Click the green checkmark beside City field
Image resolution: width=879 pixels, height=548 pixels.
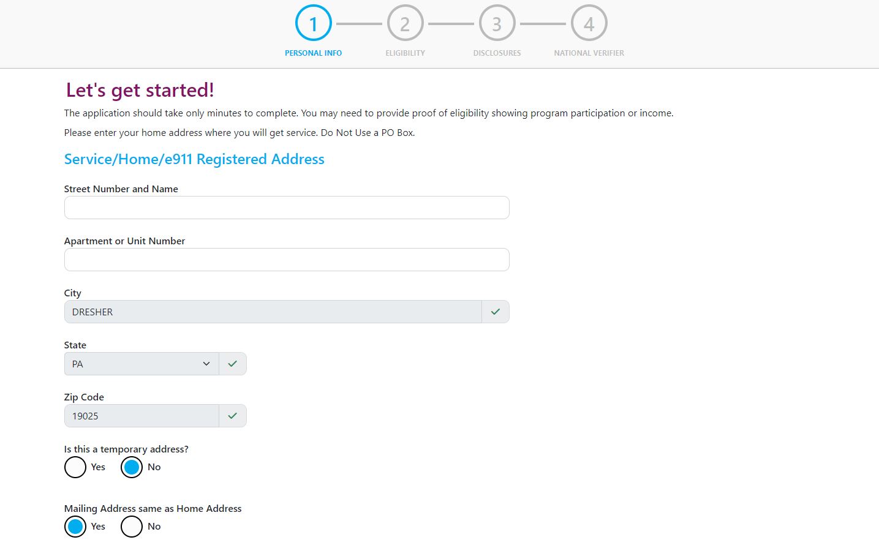pos(496,312)
